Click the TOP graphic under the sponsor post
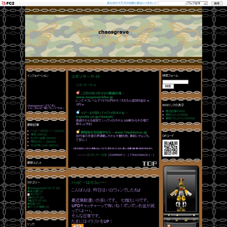This screenshot has height=227, width=227. [x=149, y=163]
